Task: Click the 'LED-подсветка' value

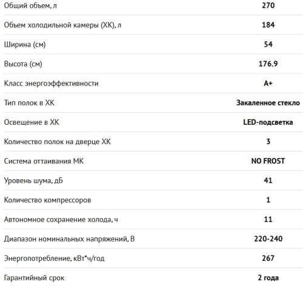Action: tap(268, 122)
